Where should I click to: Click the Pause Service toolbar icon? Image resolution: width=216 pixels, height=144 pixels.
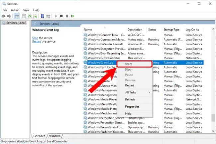tap(67, 16)
